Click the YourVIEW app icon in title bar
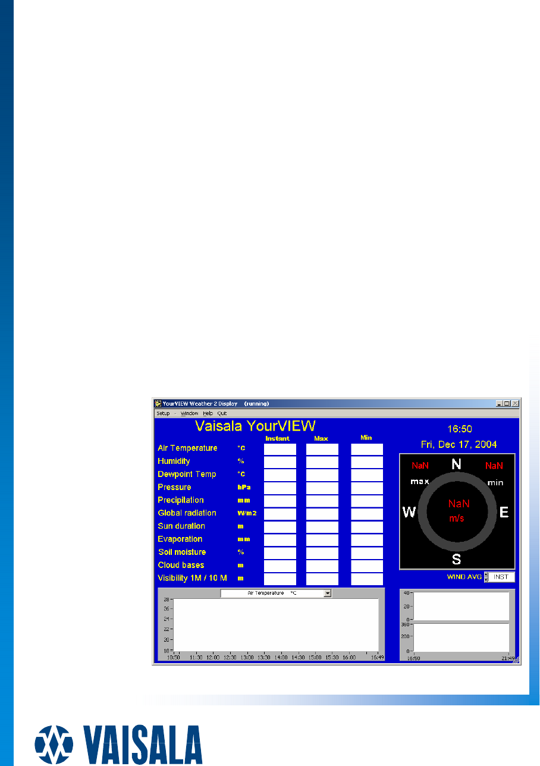The height and width of the screenshot is (766, 540). click(x=158, y=403)
